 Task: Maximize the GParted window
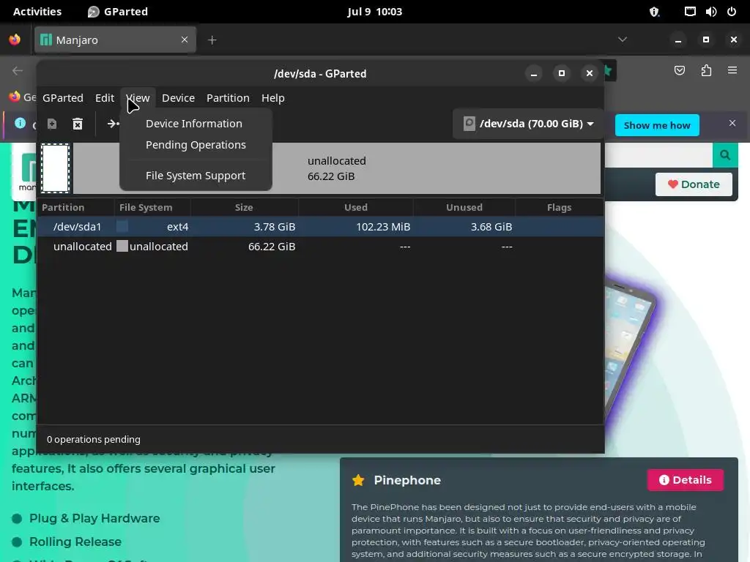562,74
